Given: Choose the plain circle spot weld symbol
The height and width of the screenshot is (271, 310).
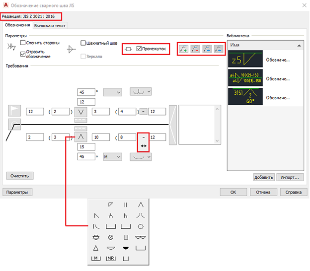Looking at the screenshot, I should coord(141,226).
